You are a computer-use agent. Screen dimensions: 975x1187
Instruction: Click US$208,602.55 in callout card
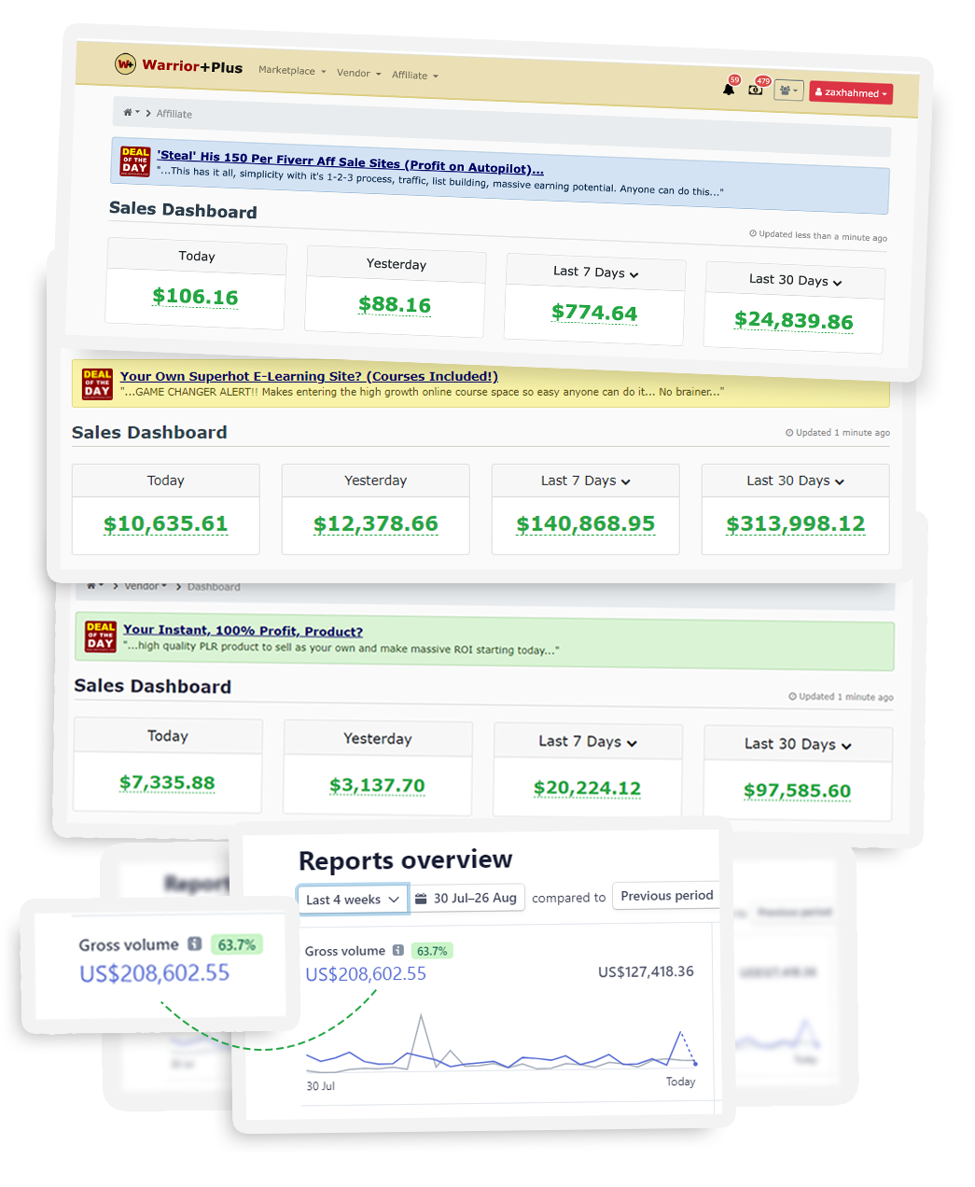pos(154,973)
